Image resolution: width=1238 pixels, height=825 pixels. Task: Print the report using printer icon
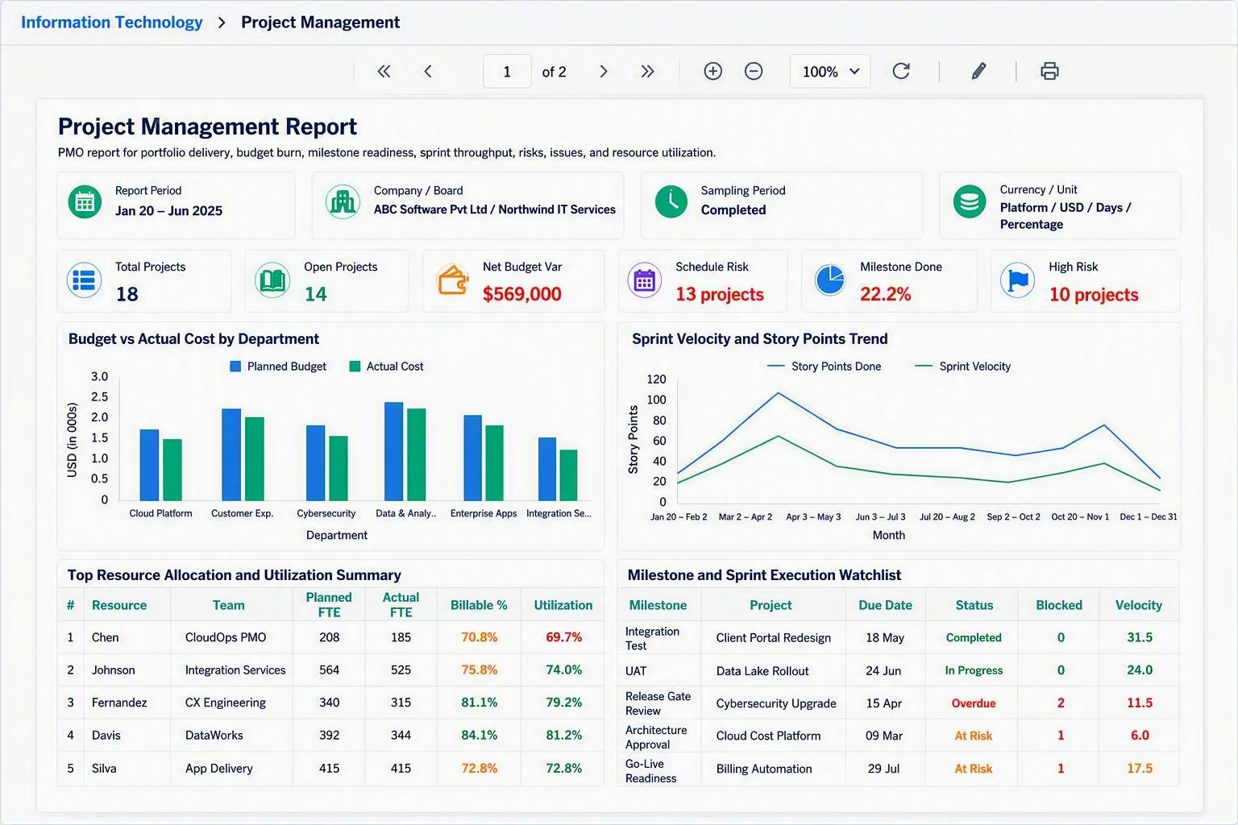[x=1049, y=72]
